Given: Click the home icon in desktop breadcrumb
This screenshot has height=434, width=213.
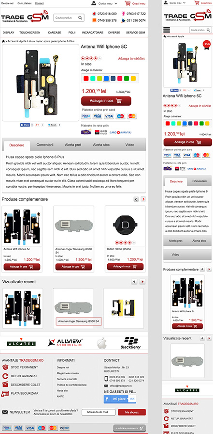Looking at the screenshot, I should click(x=3, y=41).
